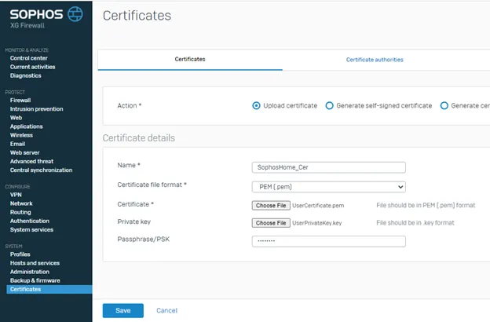
Task: Switch to the Certificates tab
Action: tap(192, 60)
